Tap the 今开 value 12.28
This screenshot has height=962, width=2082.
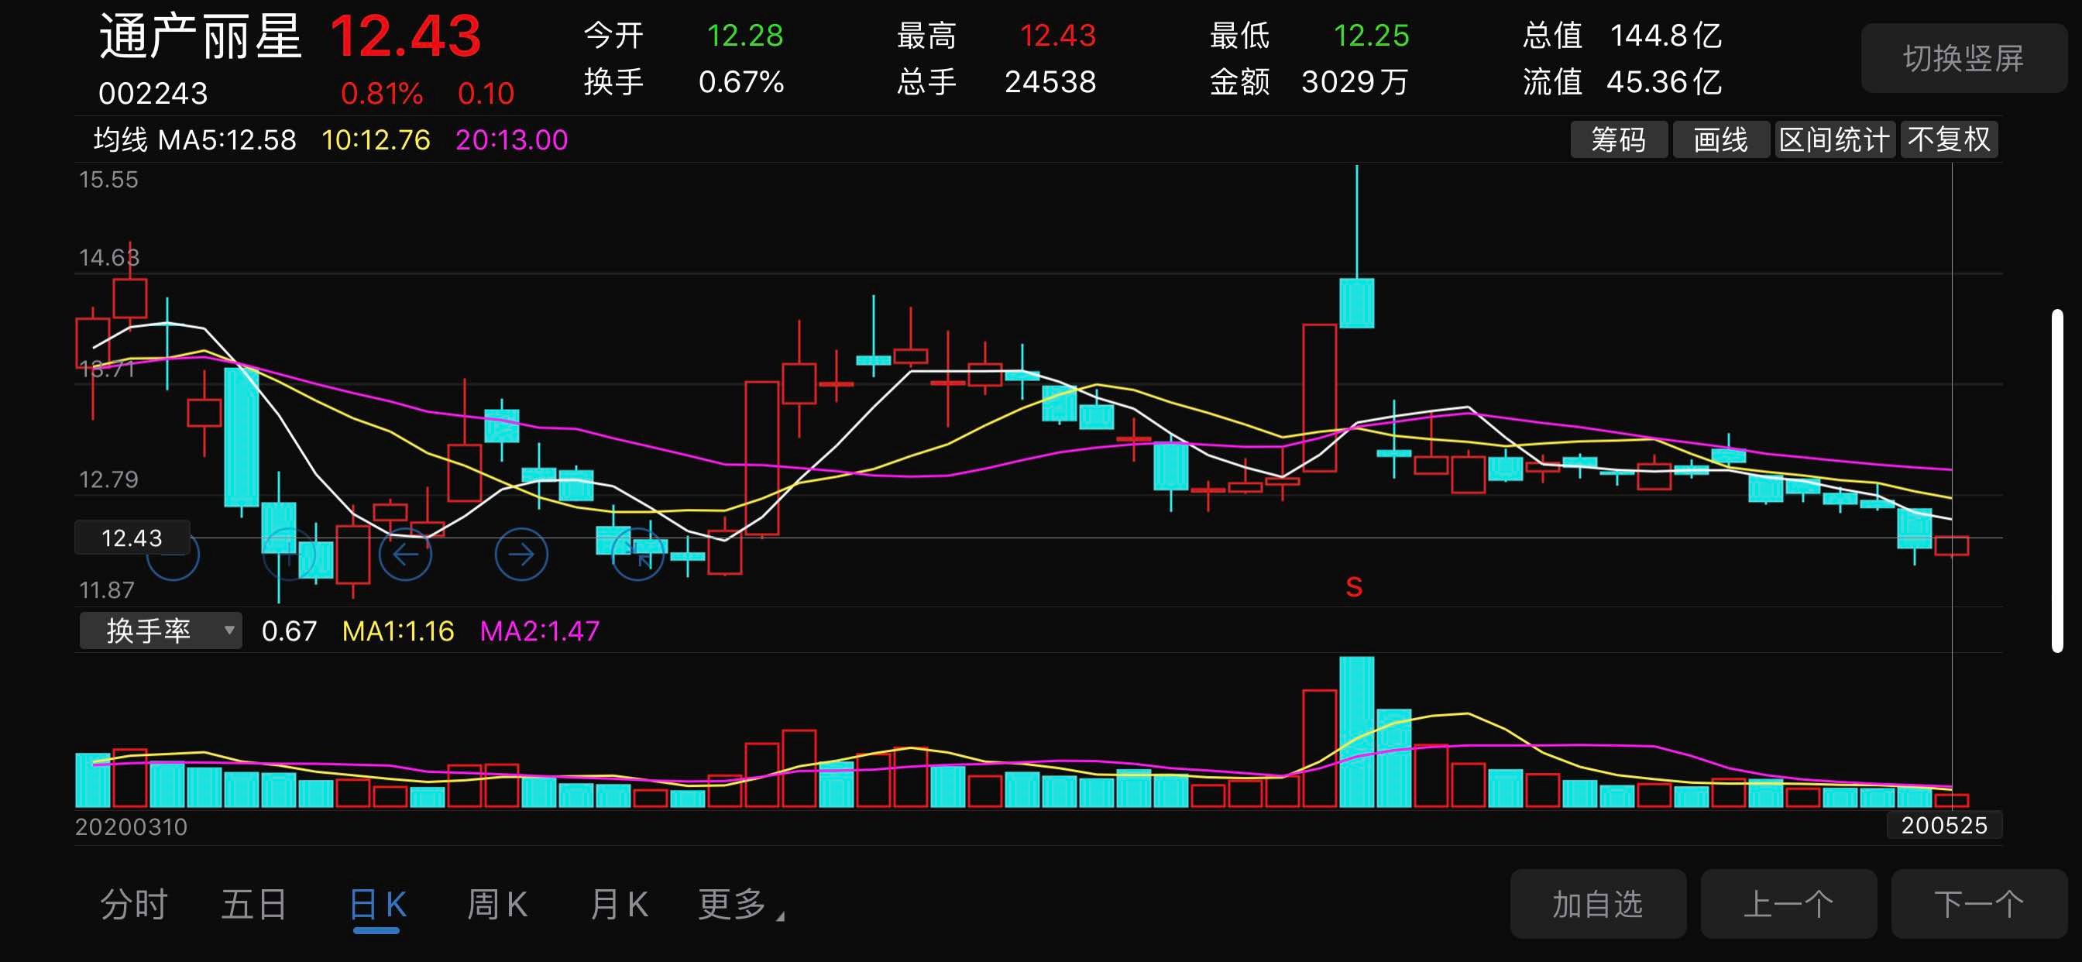pyautogui.click(x=744, y=36)
